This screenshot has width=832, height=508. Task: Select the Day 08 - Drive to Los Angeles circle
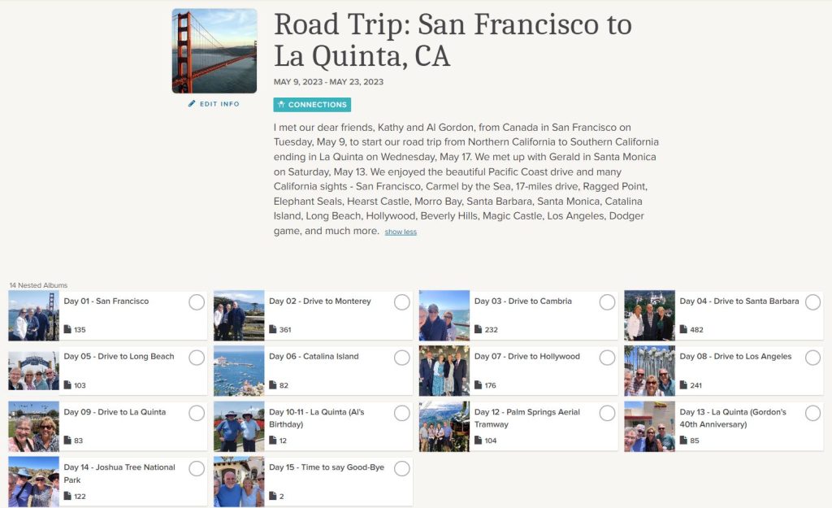pos(812,358)
